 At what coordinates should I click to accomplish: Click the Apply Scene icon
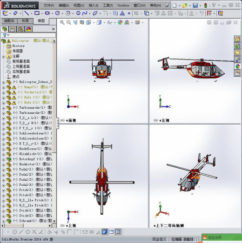point(127,22)
